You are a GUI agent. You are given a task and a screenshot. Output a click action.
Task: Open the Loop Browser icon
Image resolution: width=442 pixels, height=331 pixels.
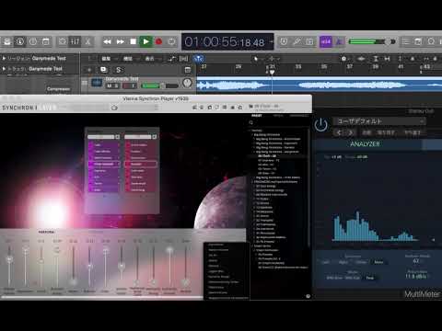click(431, 41)
